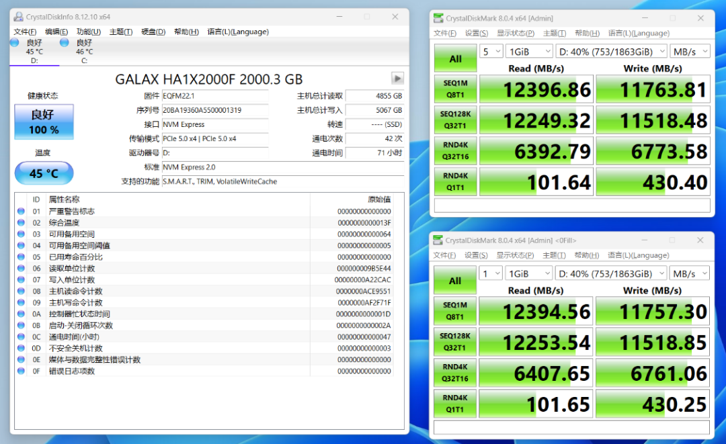
Task: Click serial number field 20BA19360A5500001319
Action: (x=215, y=110)
